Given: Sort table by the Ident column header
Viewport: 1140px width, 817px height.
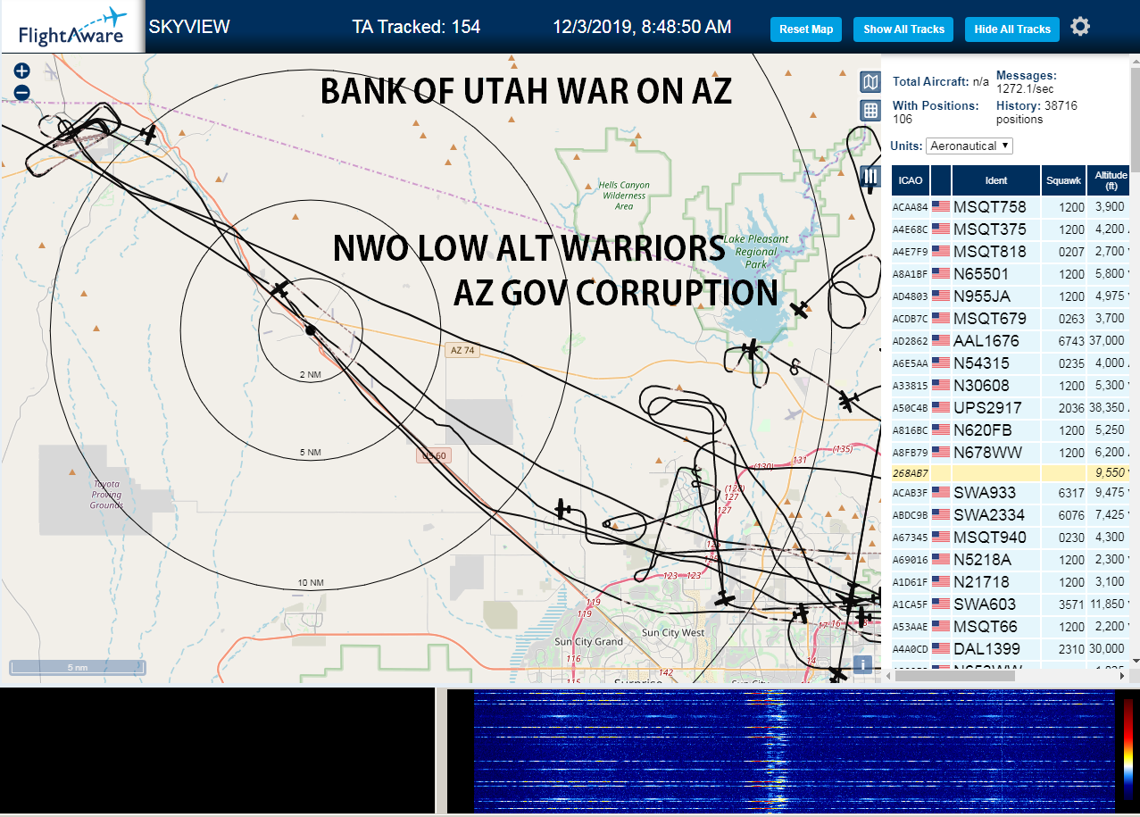Looking at the screenshot, I should pyautogui.click(x=996, y=180).
